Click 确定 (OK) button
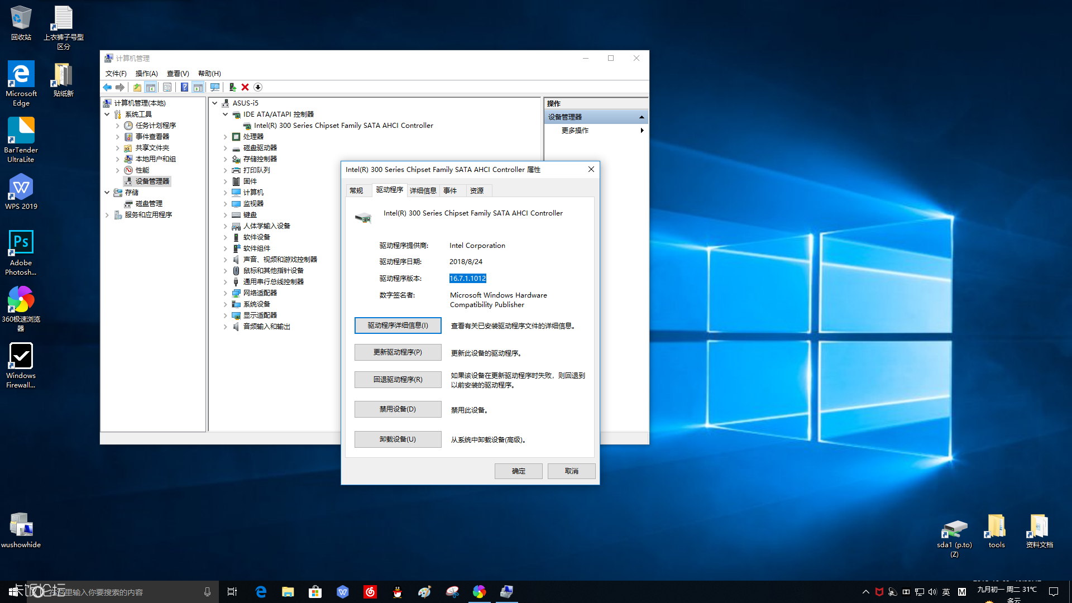Viewport: 1072px width, 603px height. point(519,471)
